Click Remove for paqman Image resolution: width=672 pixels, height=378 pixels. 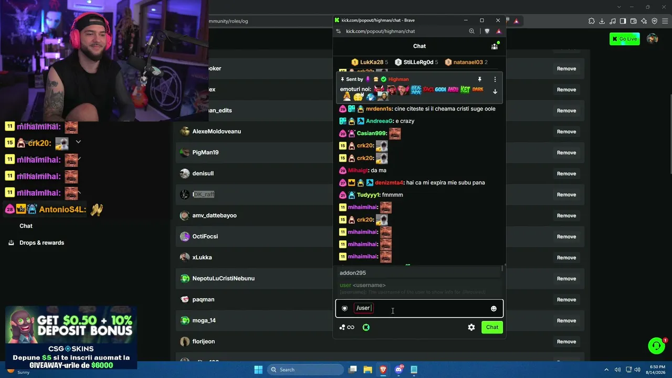coord(566,300)
